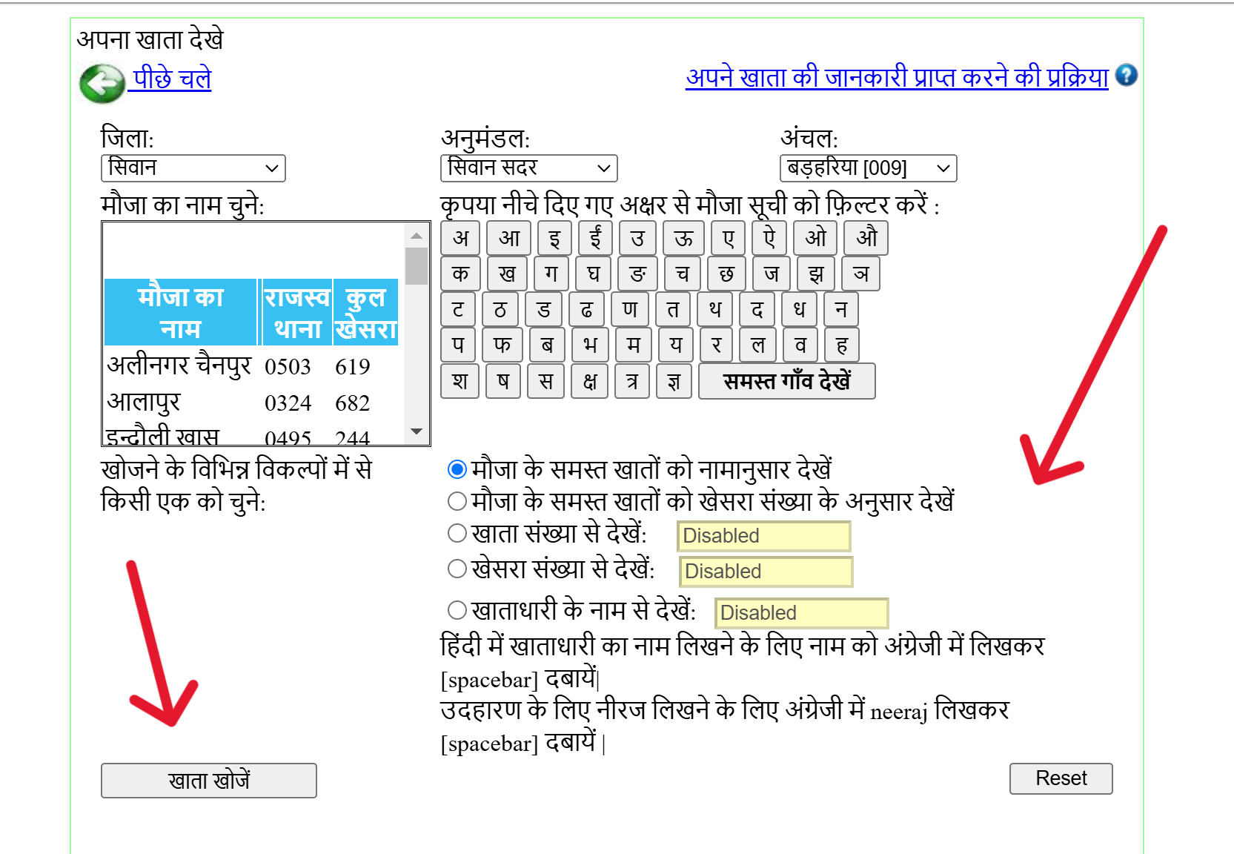Filter mauja list by letter ड
Image resolution: width=1234 pixels, height=854 pixels.
543,309
